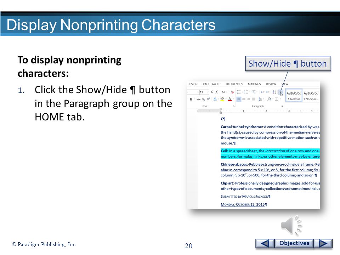Click the Sort A-Z icon
This screenshot has width=340, height=255.
pos(274,92)
